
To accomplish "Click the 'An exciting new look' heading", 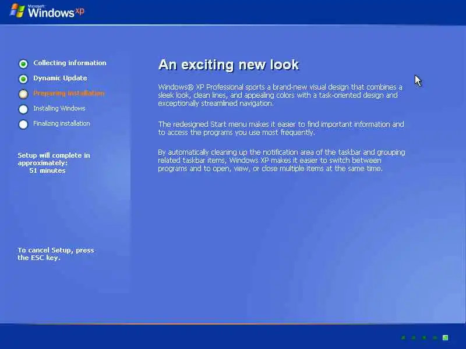I will (228, 65).
